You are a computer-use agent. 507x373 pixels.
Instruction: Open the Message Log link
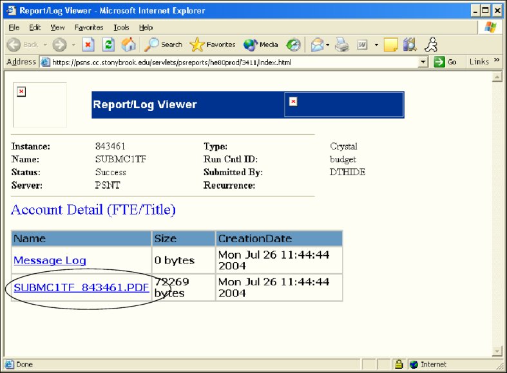(50, 260)
